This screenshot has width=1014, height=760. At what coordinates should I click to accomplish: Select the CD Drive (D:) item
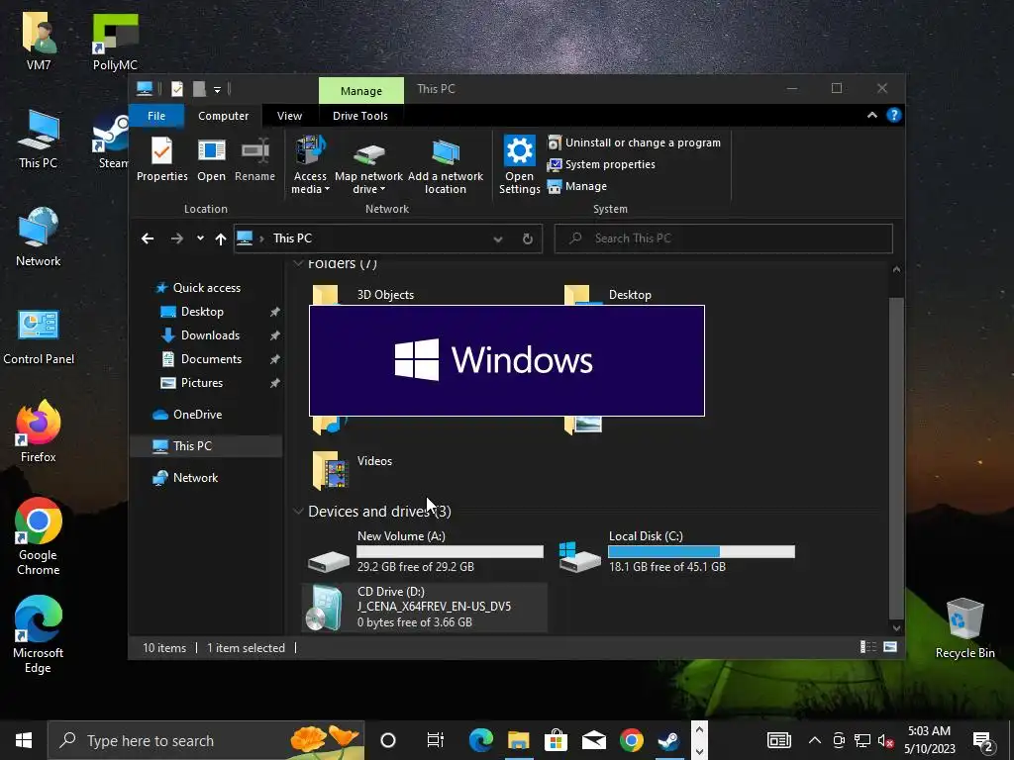pyautogui.click(x=425, y=607)
